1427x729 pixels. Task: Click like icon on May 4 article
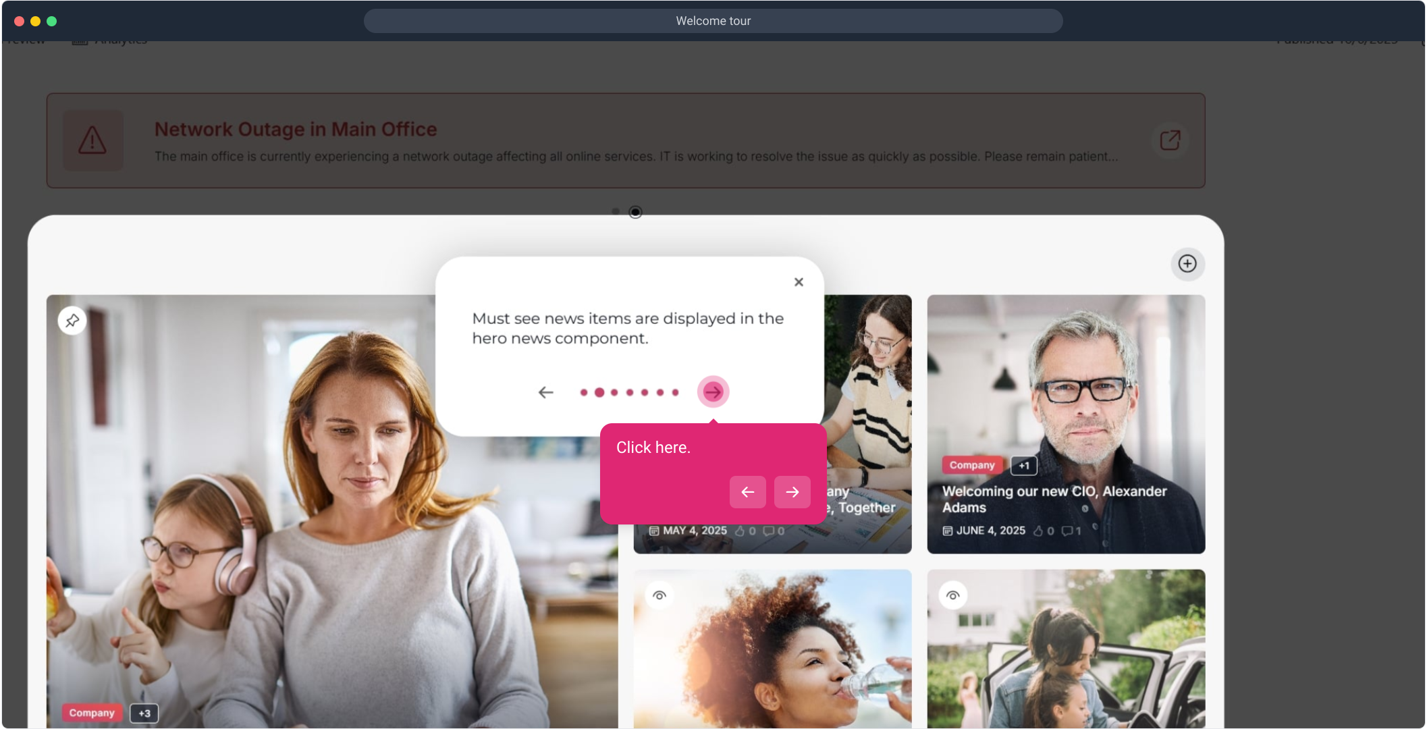click(x=740, y=531)
